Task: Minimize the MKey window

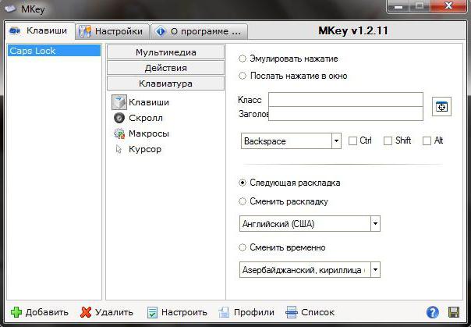Action: point(398,6)
